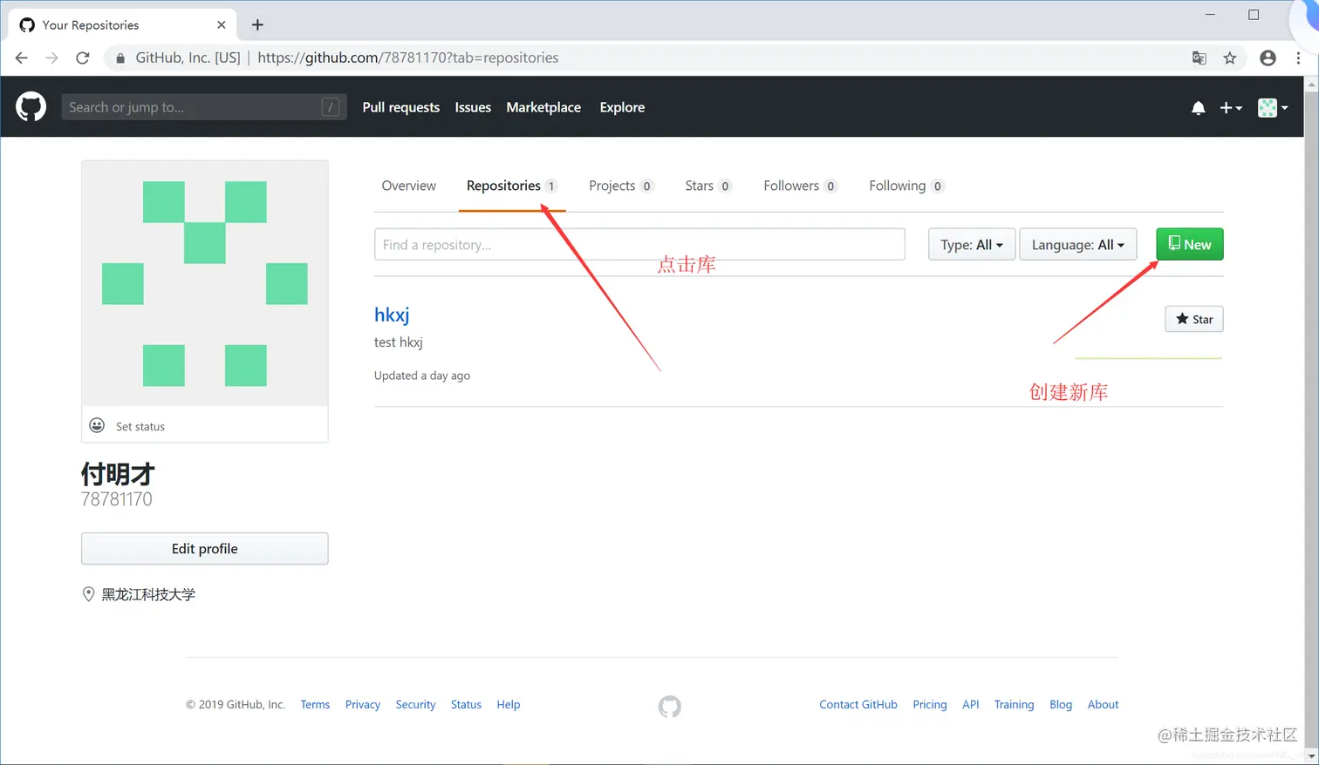Click the Your Repositories browser tab
The width and height of the screenshot is (1319, 765).
pyautogui.click(x=122, y=24)
